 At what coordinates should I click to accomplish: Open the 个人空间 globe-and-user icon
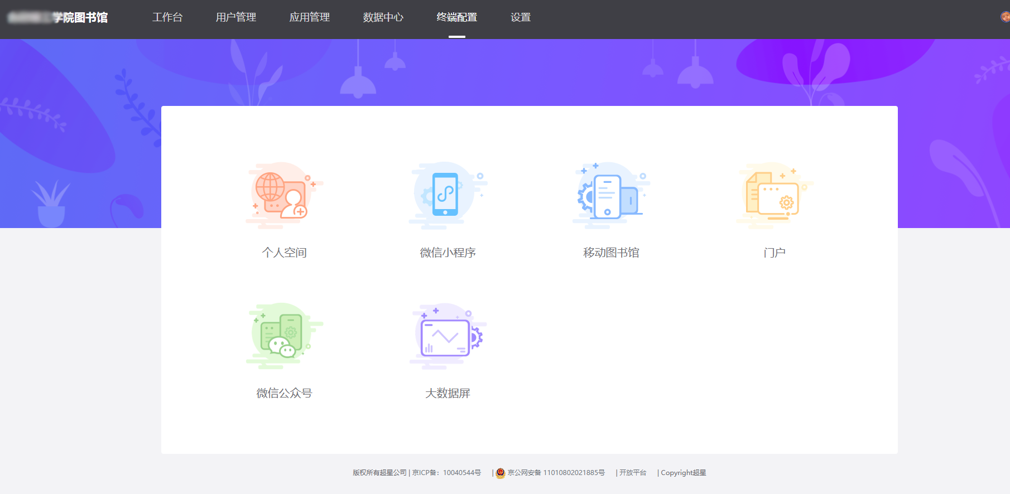pyautogui.click(x=284, y=196)
